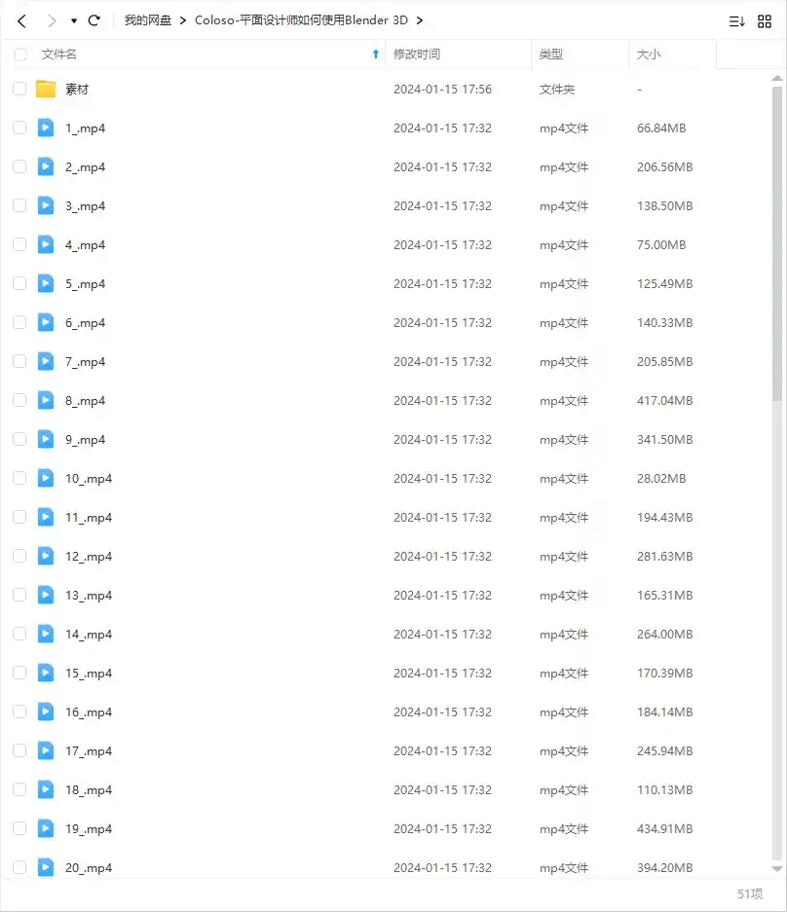This screenshot has width=787, height=912.
Task: Click the 素材 folder icon
Action: tap(46, 90)
